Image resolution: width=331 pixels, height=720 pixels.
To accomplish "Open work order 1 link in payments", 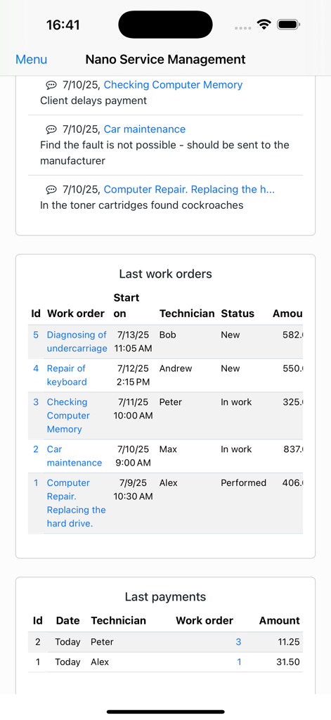I will tap(239, 662).
